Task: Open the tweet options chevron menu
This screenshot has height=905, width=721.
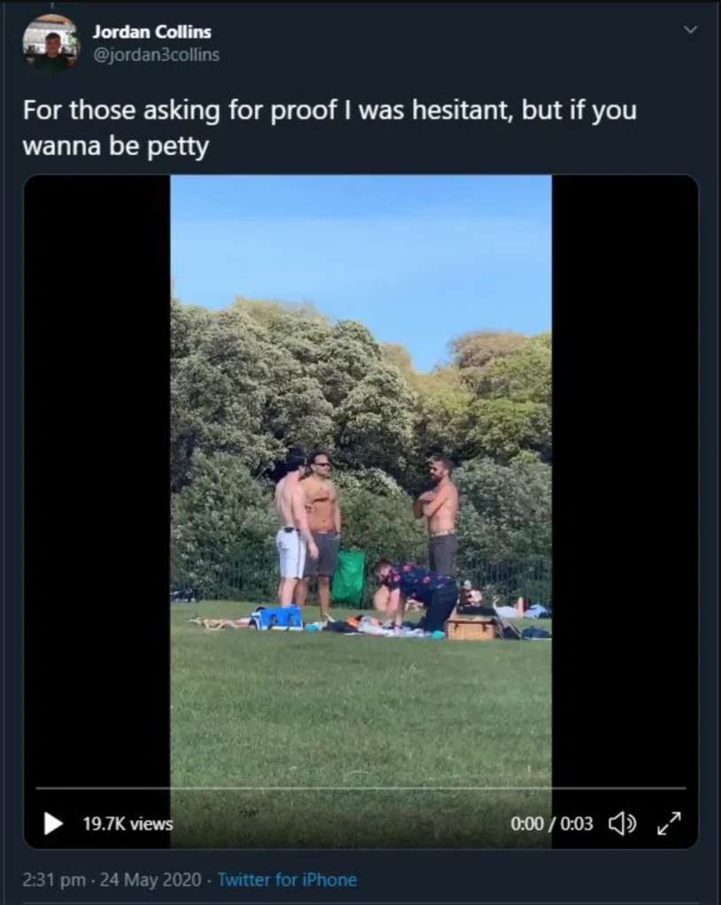Action: [x=690, y=29]
